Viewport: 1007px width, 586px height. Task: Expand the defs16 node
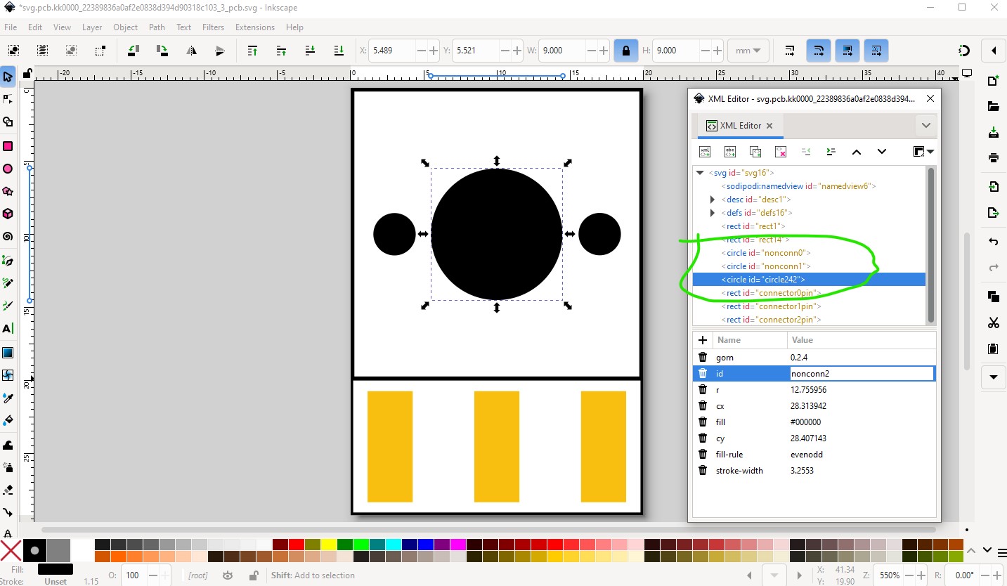713,213
